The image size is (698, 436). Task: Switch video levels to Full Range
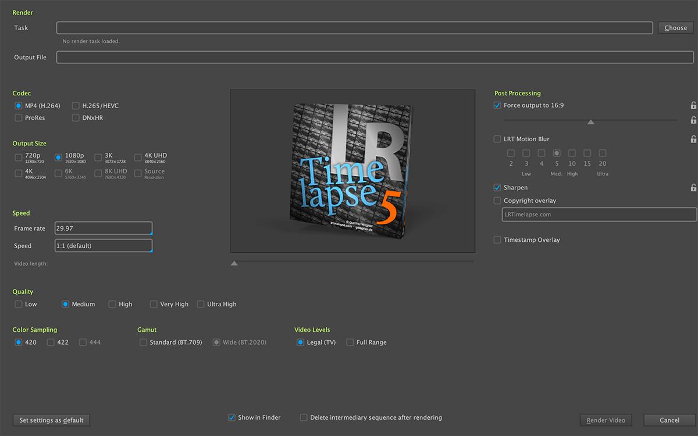click(x=350, y=342)
